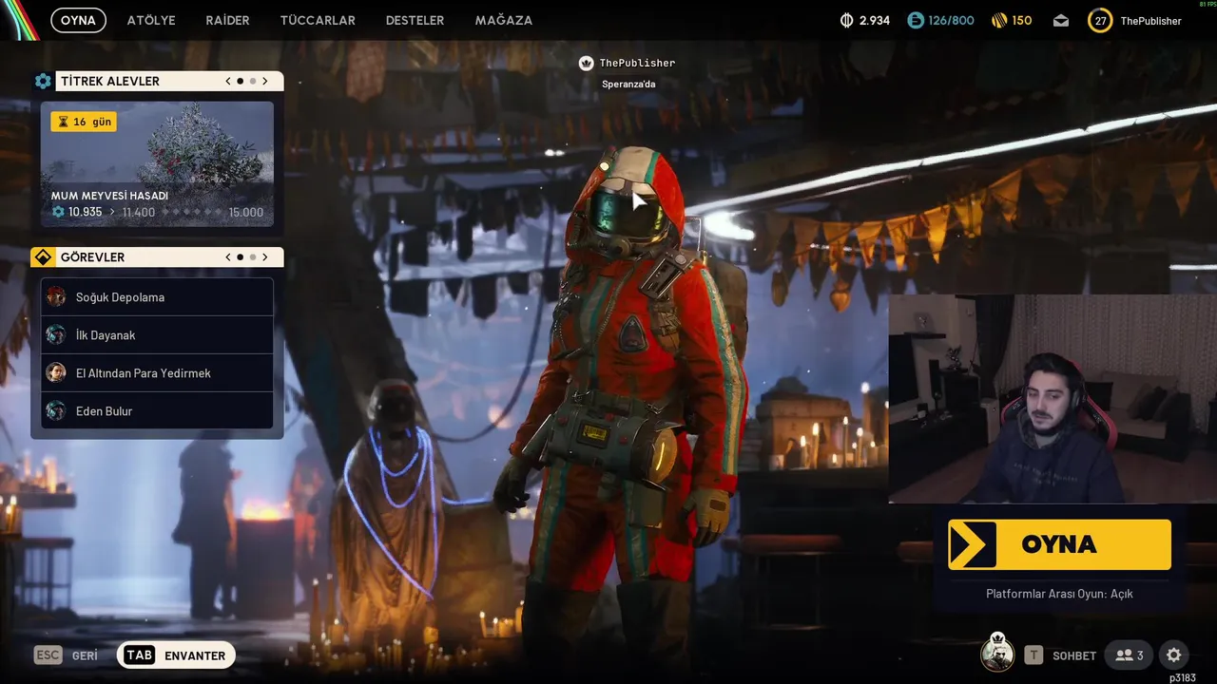Open the TÜCCARLAR tab

(x=318, y=20)
